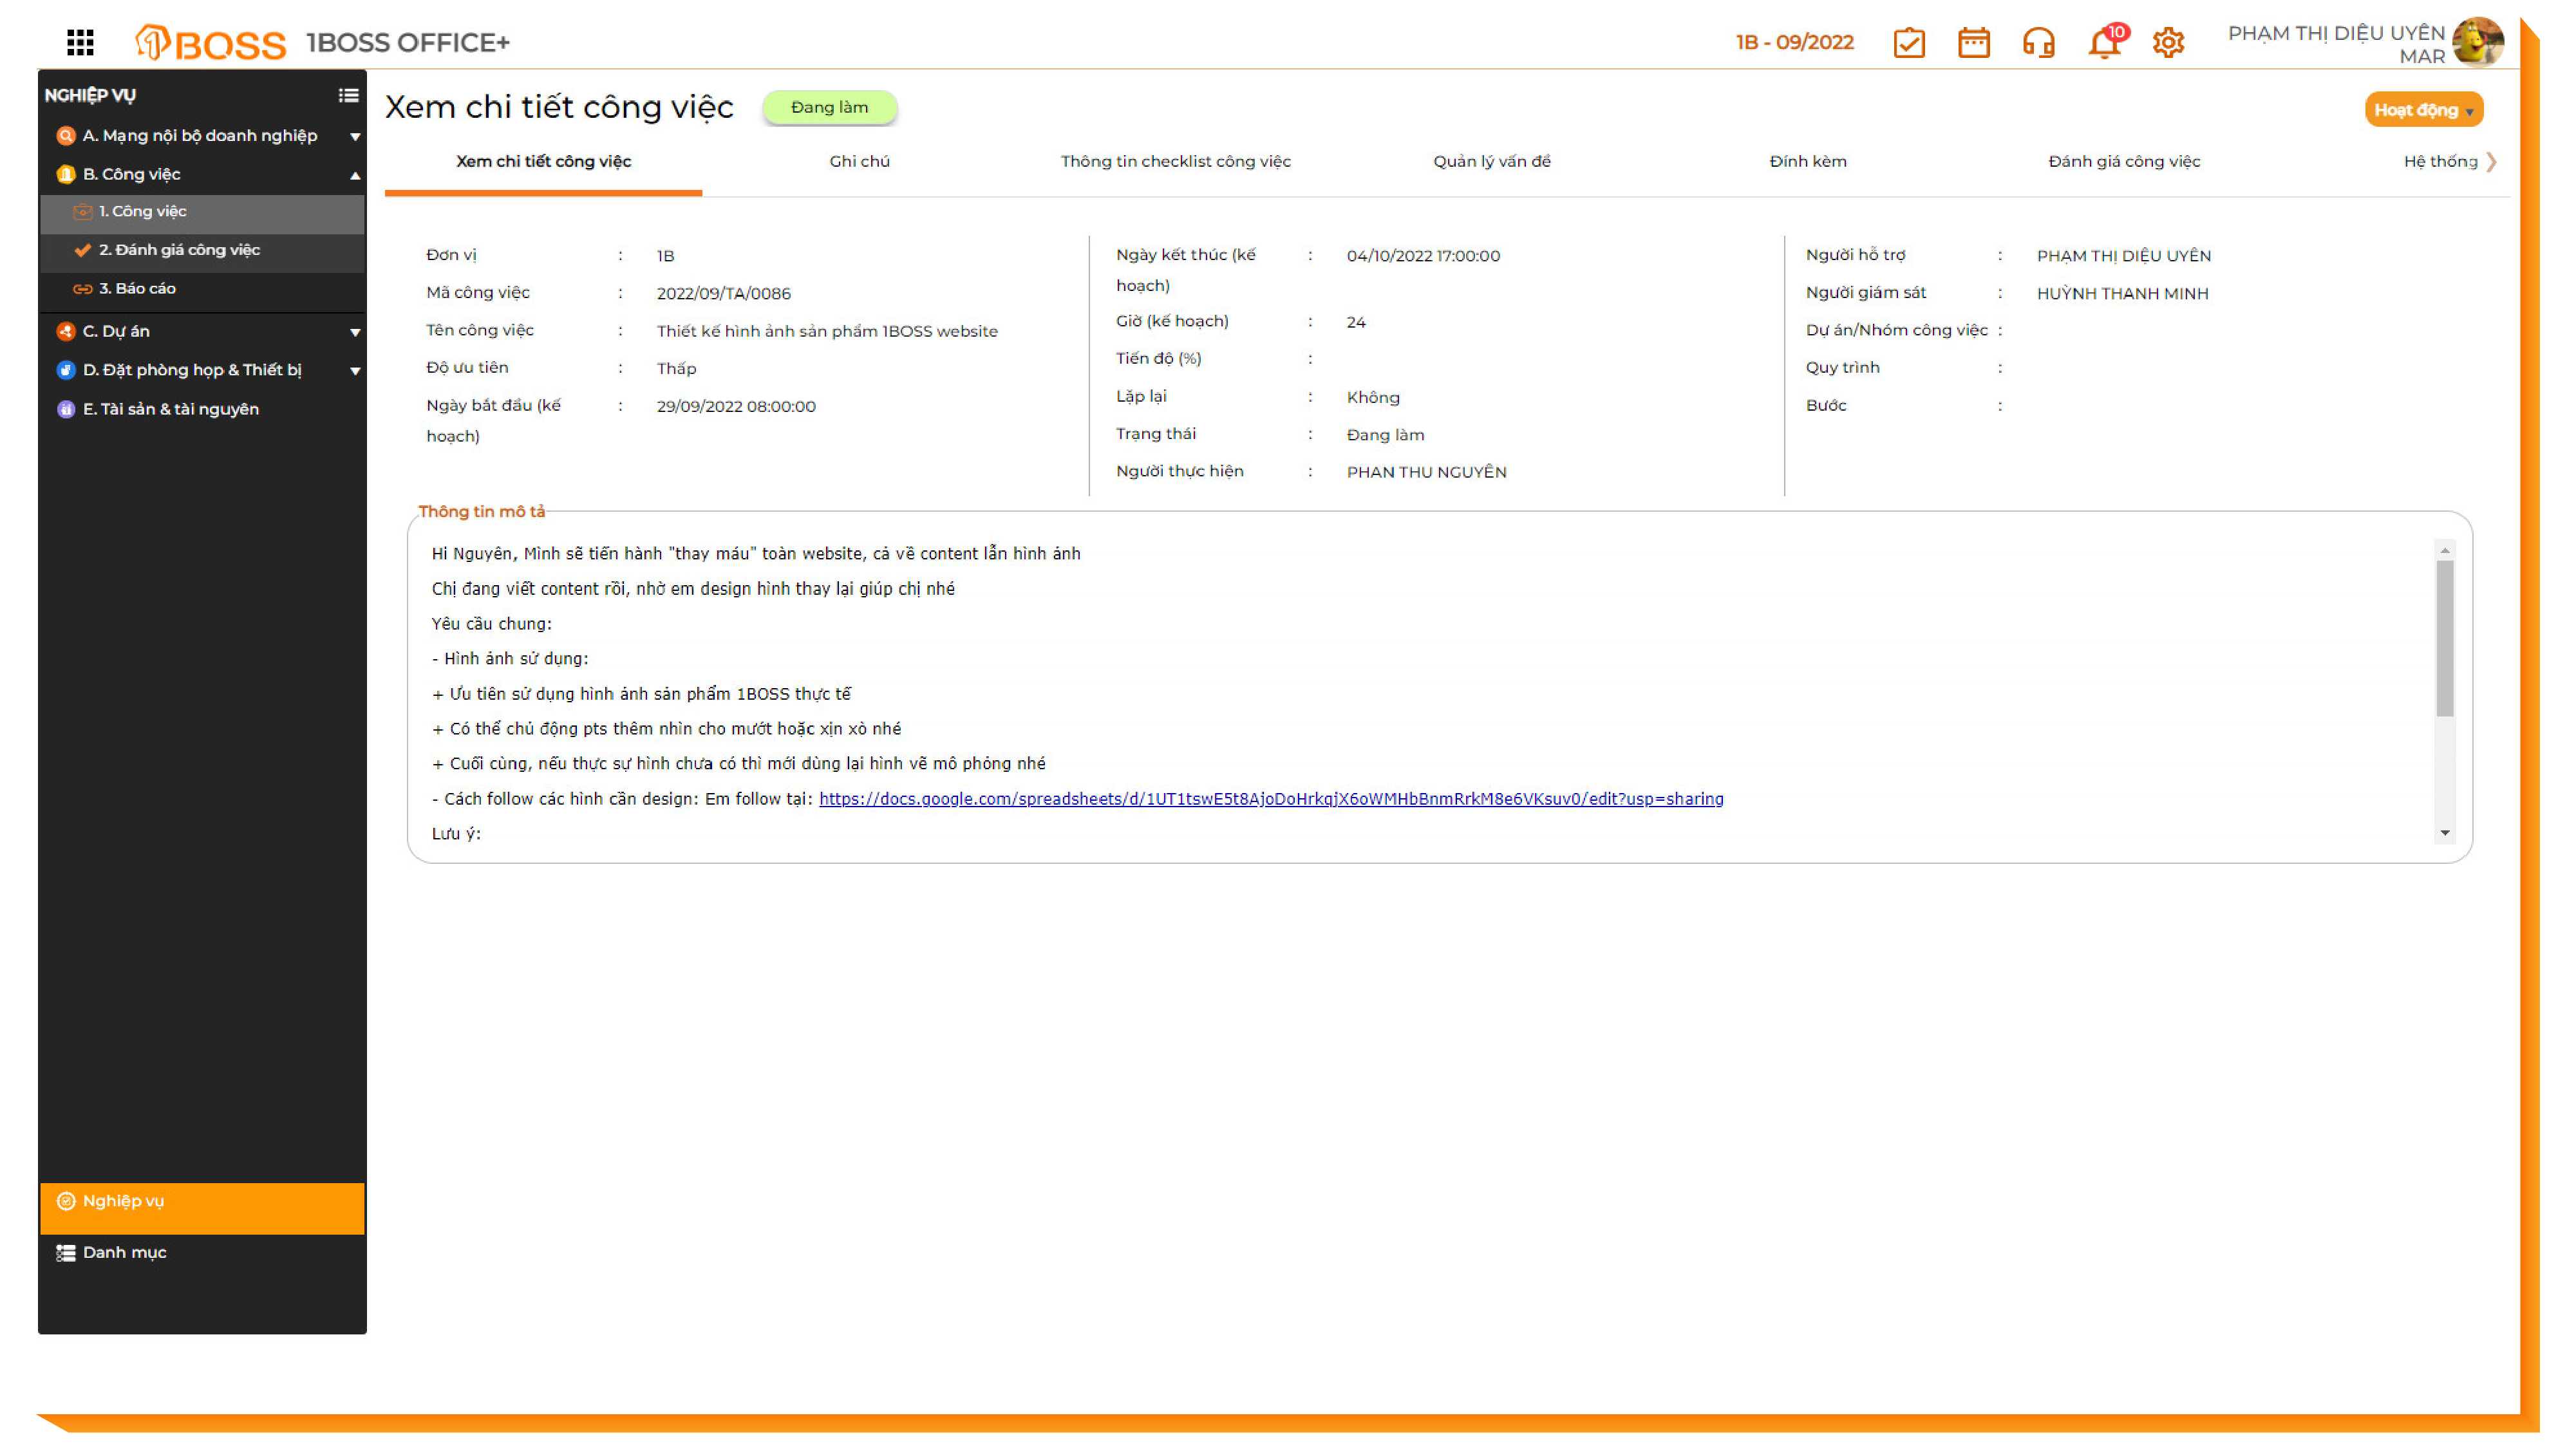Open settings gear icon in header

pos(2168,43)
